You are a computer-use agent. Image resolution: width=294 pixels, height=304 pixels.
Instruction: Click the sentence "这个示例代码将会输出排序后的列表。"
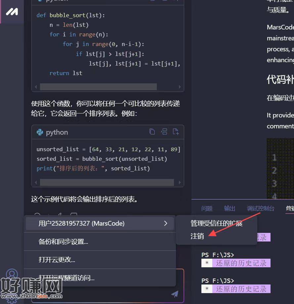point(85,199)
